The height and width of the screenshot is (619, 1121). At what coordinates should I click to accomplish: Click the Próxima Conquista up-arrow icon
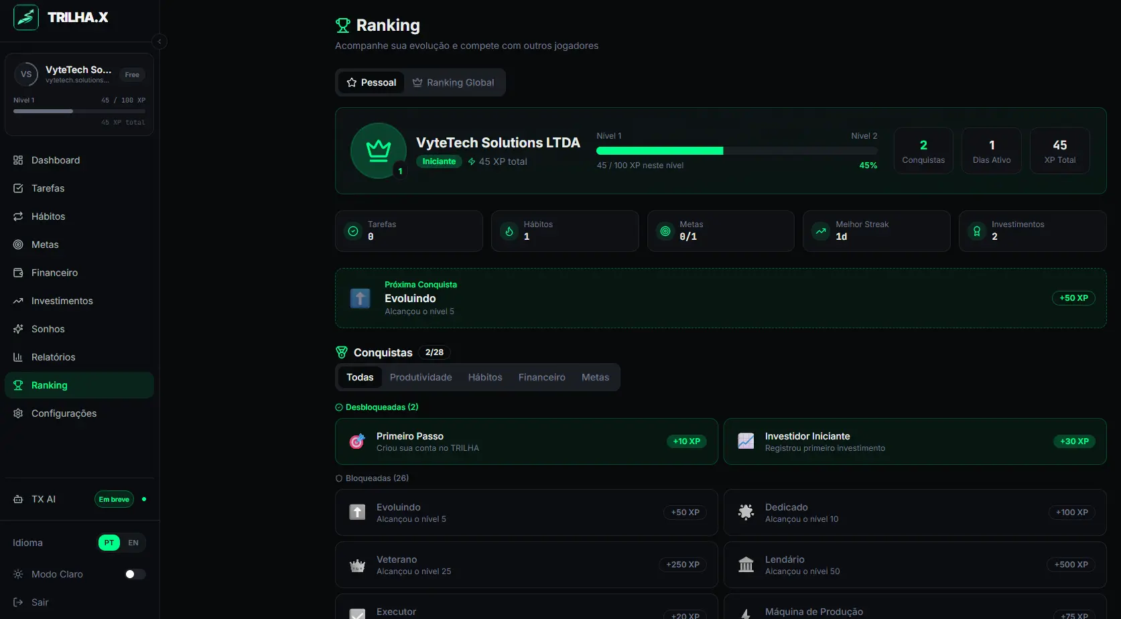coord(360,298)
